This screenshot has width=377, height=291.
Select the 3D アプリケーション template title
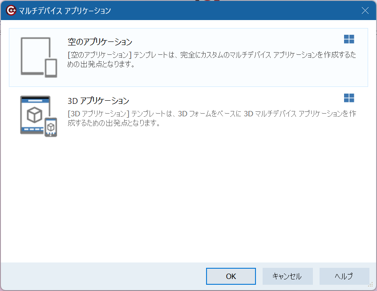[x=98, y=101]
